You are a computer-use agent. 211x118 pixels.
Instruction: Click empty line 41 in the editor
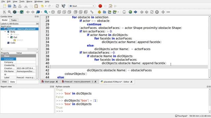[129, 67]
